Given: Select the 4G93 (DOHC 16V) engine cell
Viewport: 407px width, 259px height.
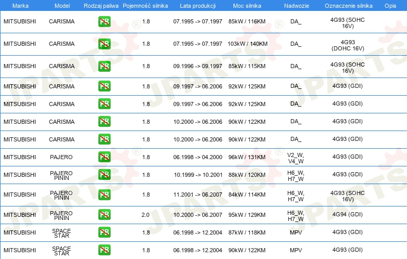Looking at the screenshot, I should coord(348,44).
